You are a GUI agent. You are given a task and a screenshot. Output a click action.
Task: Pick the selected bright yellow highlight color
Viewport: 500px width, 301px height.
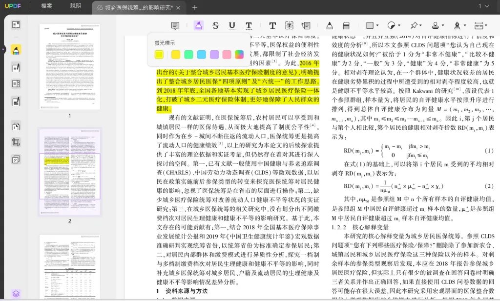(x=159, y=55)
